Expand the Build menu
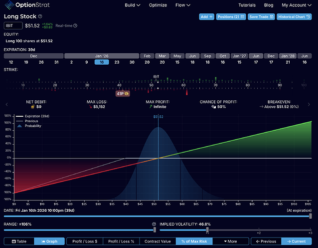Viewport: 318px width, 248px height. tap(132, 5)
